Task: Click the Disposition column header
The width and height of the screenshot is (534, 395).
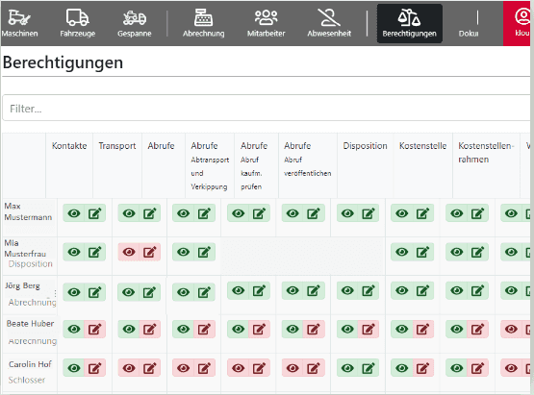Action: click(365, 146)
